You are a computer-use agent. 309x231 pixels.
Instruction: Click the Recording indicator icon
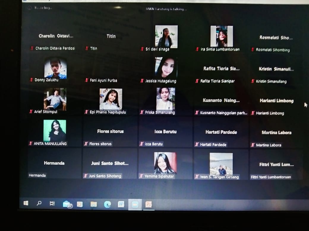coord(29,8)
